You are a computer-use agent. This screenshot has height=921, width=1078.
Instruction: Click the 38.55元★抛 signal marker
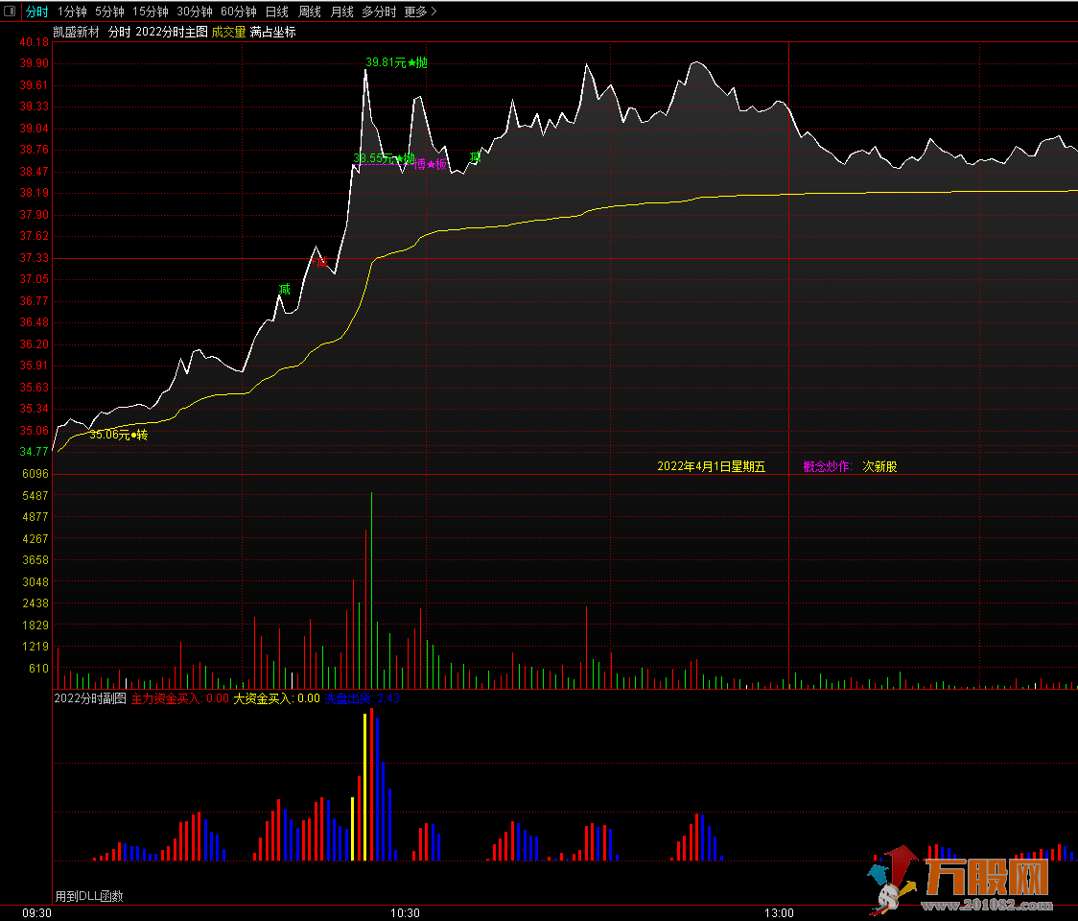click(x=384, y=158)
